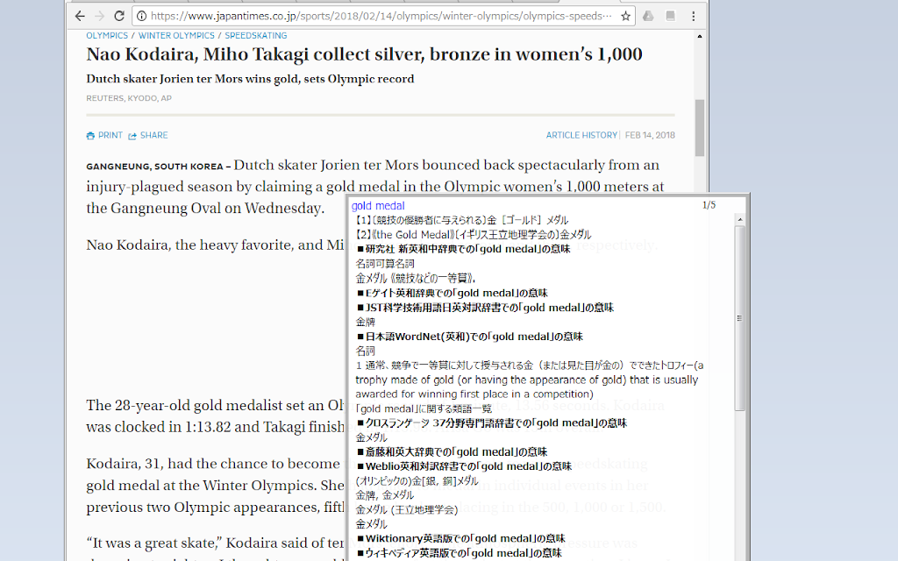Click the PRINT link
The image size is (898, 561).
click(x=110, y=135)
